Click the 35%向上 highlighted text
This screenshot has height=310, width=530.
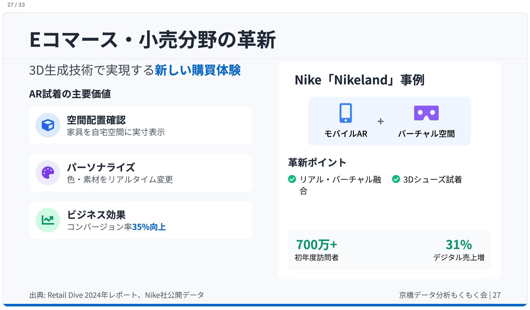149,227
